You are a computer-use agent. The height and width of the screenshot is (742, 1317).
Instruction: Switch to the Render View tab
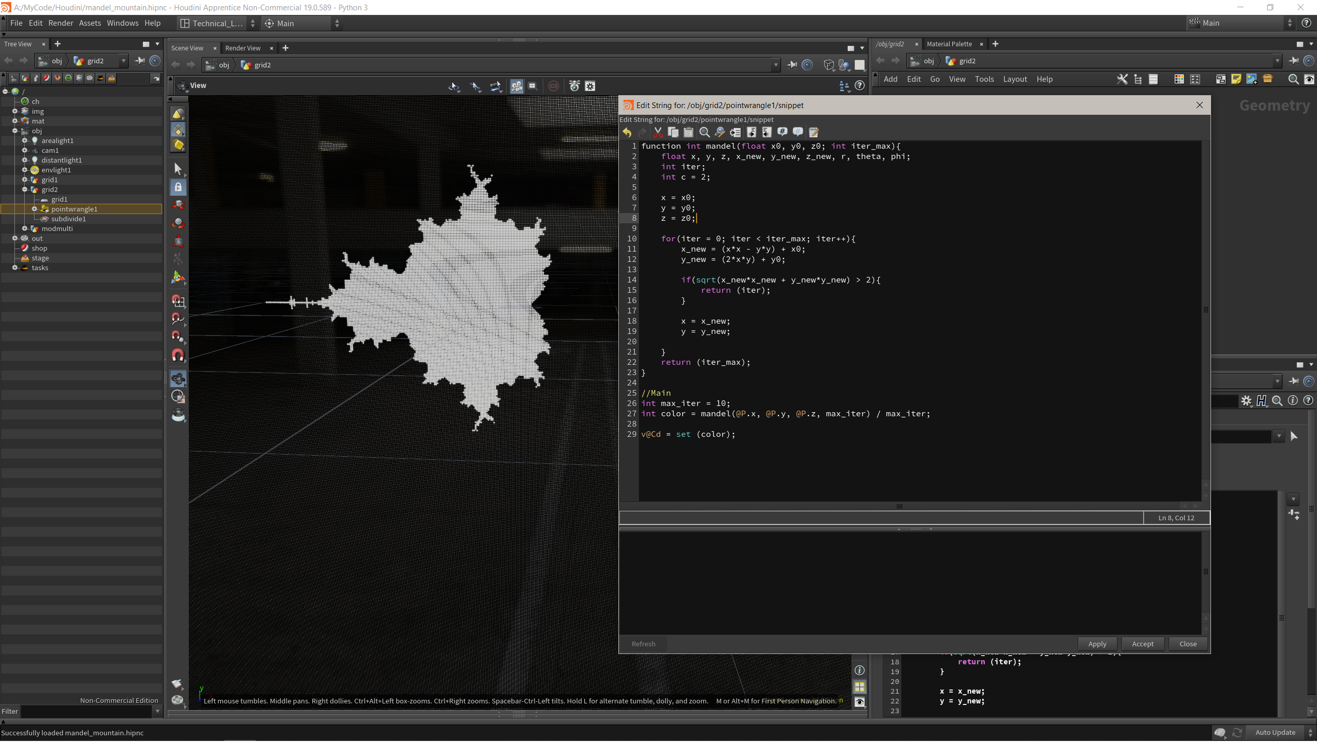coord(243,48)
